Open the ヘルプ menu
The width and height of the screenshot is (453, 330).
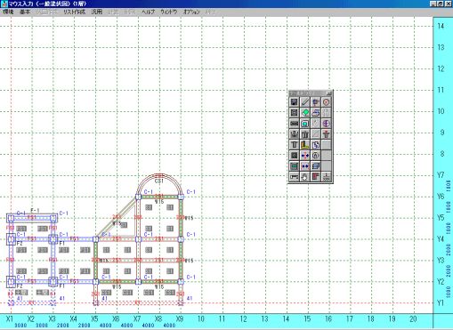coord(148,12)
